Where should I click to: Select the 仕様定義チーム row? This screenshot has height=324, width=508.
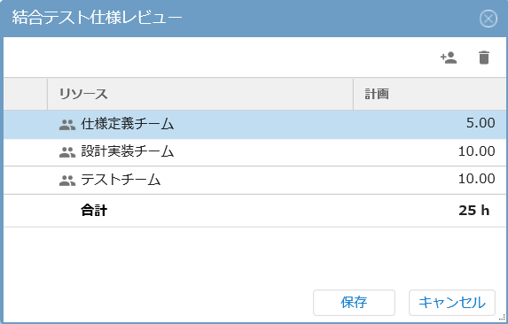[254, 125]
